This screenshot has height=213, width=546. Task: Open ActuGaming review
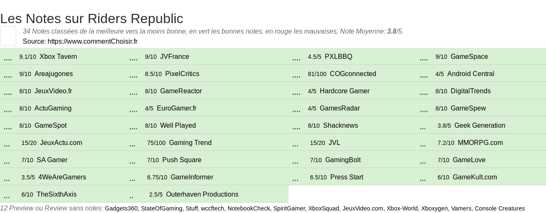click(53, 108)
